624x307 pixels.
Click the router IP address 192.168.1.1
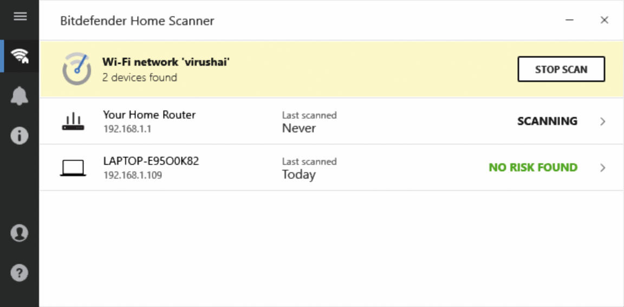(x=127, y=129)
